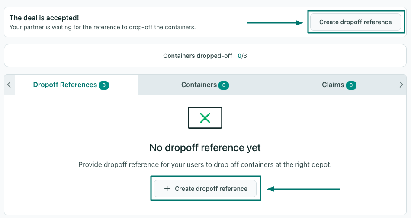The image size is (411, 218).
Task: Click the No dropoff reference yet heading
Action: coord(205,148)
